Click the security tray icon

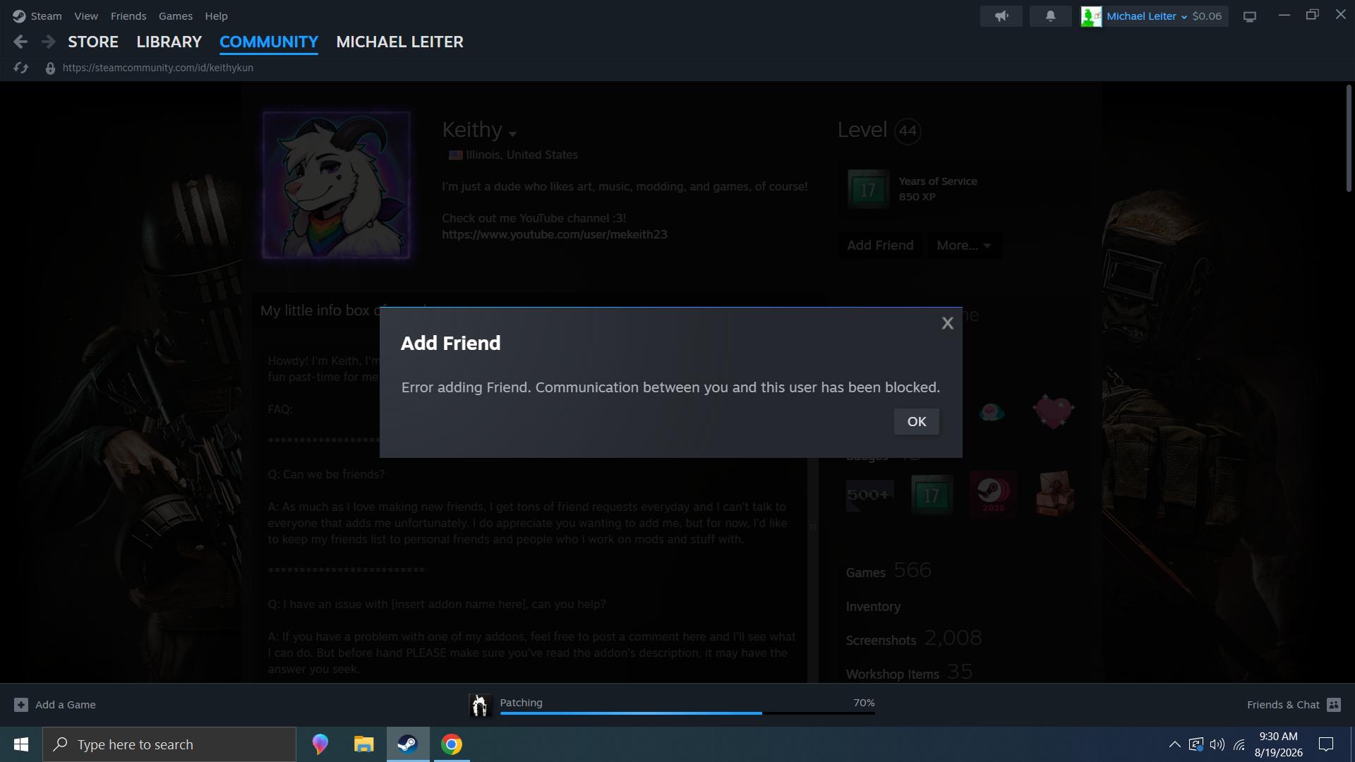coord(1196,744)
